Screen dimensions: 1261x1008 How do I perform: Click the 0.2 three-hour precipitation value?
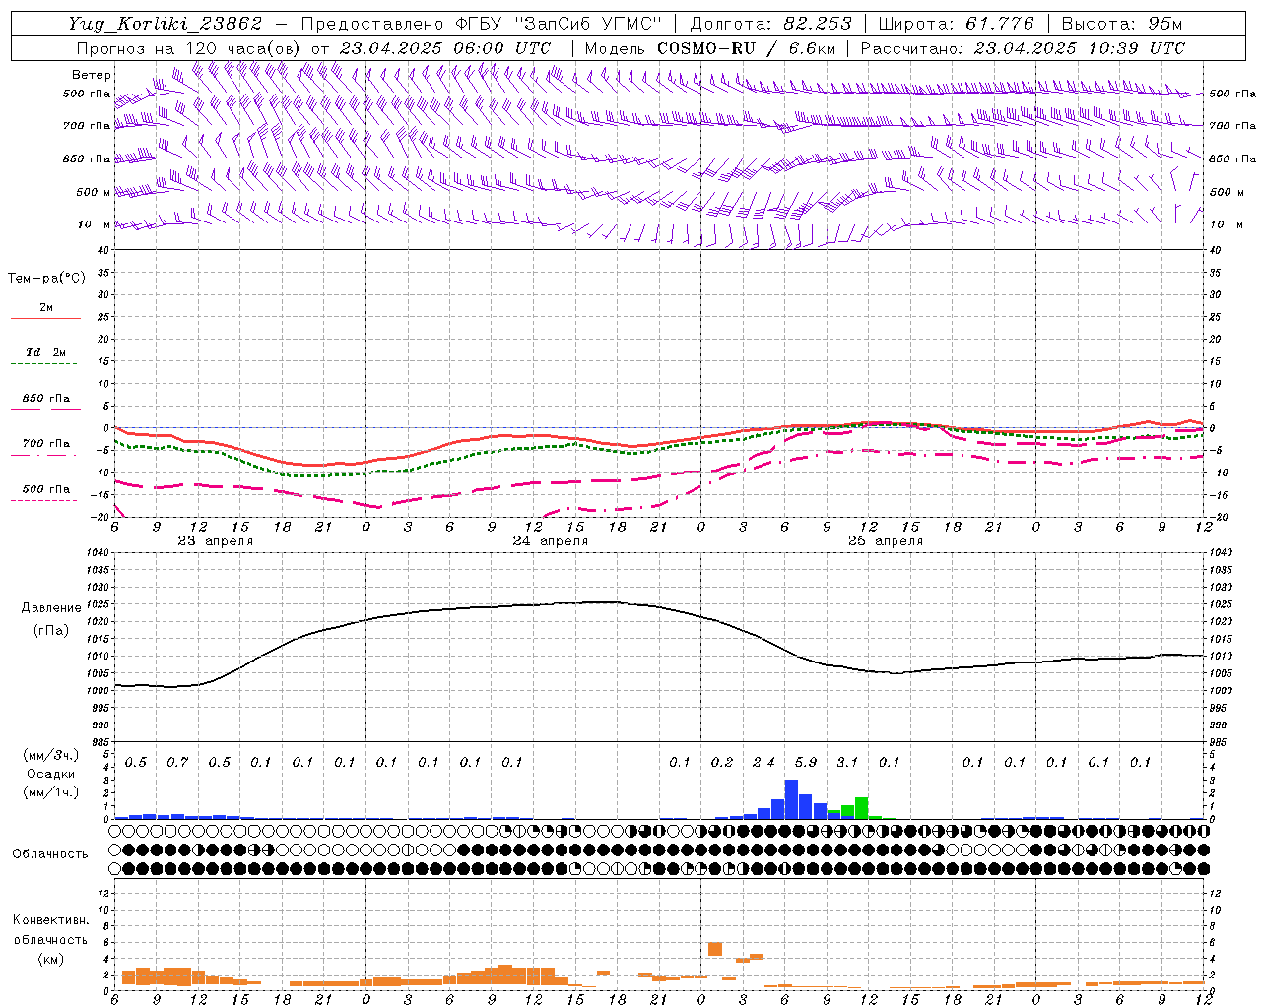[722, 762]
